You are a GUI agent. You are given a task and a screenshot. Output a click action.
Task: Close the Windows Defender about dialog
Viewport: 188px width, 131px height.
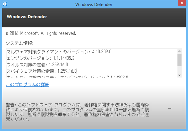tap(182, 3)
